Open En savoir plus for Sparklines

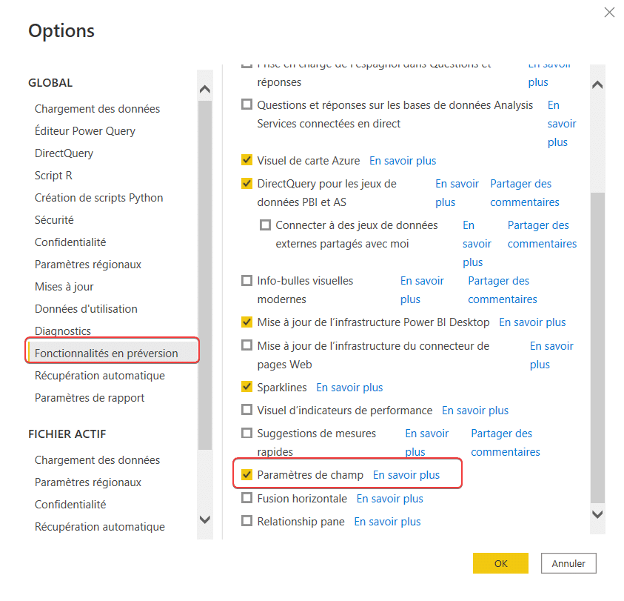[x=349, y=388]
